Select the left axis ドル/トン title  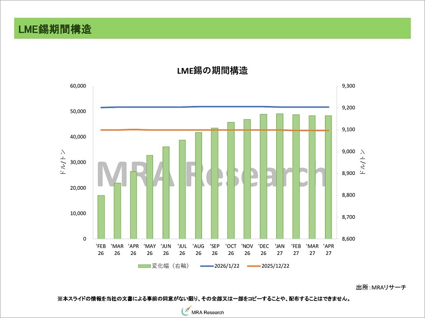tap(64, 163)
